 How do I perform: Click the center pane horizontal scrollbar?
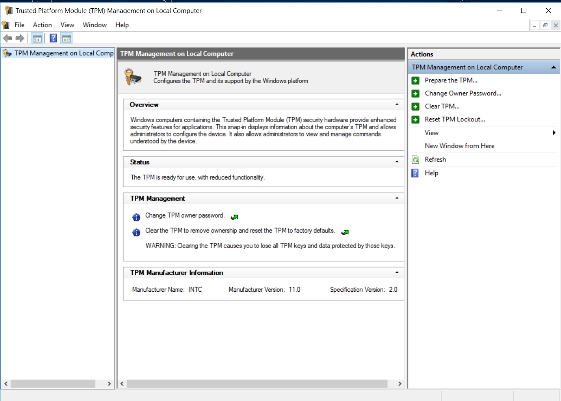(257, 384)
